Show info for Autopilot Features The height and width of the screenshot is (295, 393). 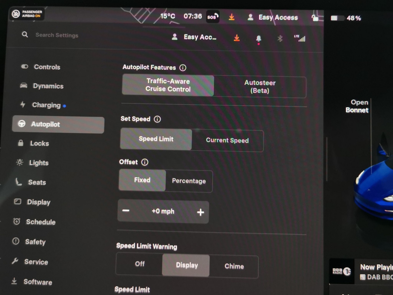[x=183, y=68]
